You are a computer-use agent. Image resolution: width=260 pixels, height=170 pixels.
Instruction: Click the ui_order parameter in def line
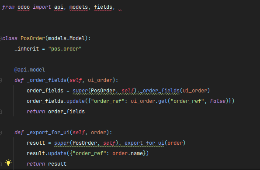tap(100, 80)
